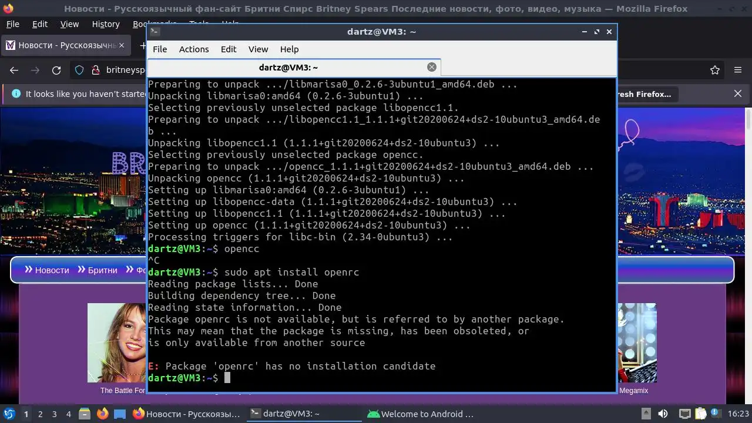Switch to workspace 4 in the pager
752x423 pixels.
pos(68,414)
